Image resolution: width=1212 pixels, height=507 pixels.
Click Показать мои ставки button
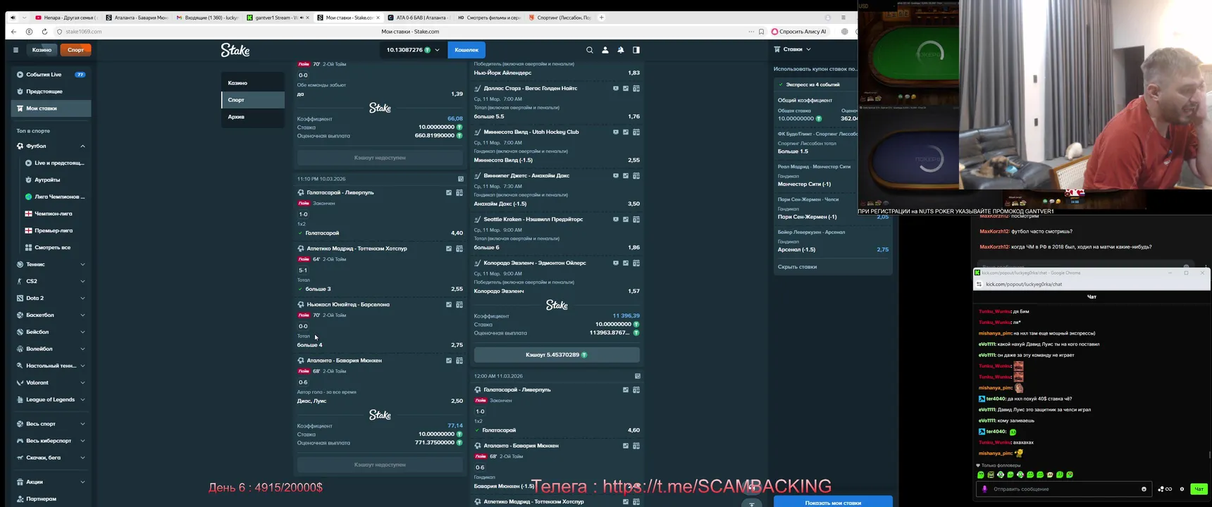click(833, 502)
